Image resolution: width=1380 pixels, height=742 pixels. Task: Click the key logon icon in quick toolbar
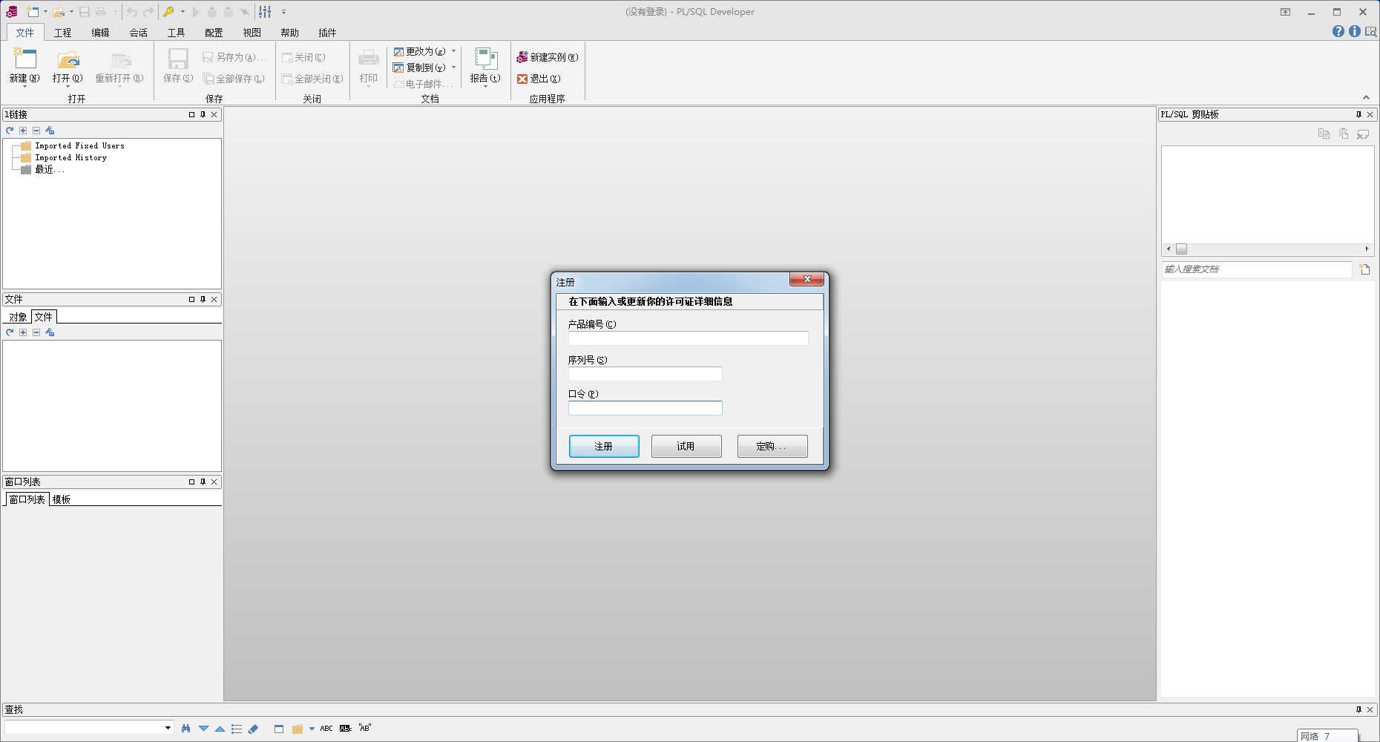[168, 12]
